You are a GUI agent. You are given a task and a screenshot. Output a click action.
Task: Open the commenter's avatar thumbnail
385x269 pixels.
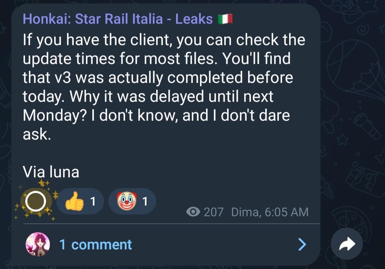click(37, 244)
